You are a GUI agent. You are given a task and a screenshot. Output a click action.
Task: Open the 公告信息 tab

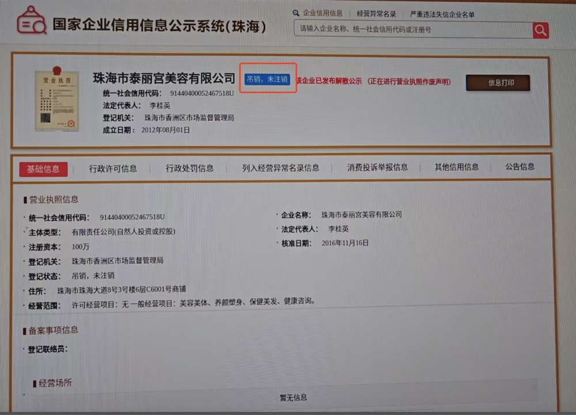point(520,168)
